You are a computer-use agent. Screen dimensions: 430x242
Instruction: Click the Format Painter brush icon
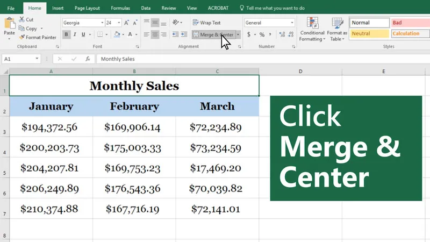(21, 37)
